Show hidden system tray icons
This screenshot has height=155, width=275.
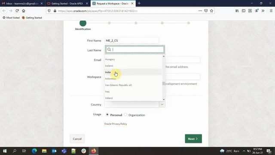point(244,151)
